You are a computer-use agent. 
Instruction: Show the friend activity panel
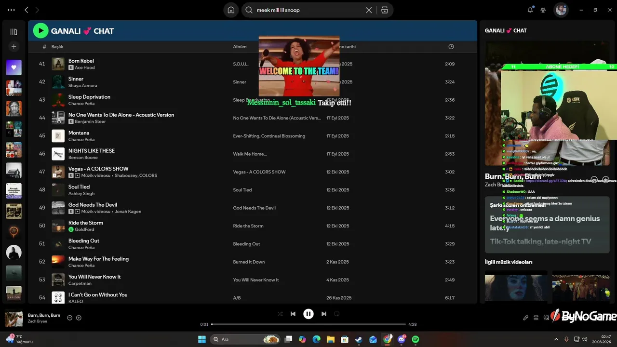(543, 10)
